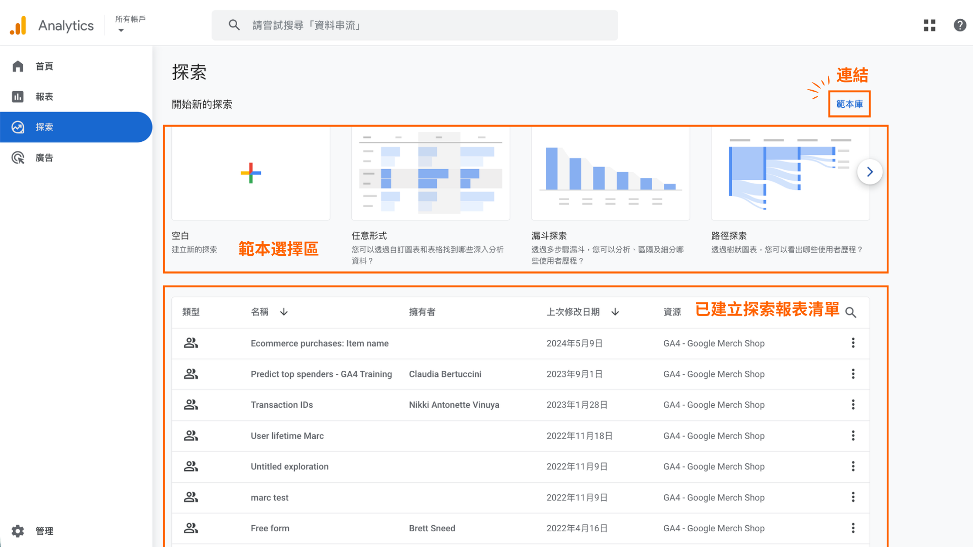Open the 範本庫 template gallery link
The width and height of the screenshot is (973, 547).
(x=849, y=104)
